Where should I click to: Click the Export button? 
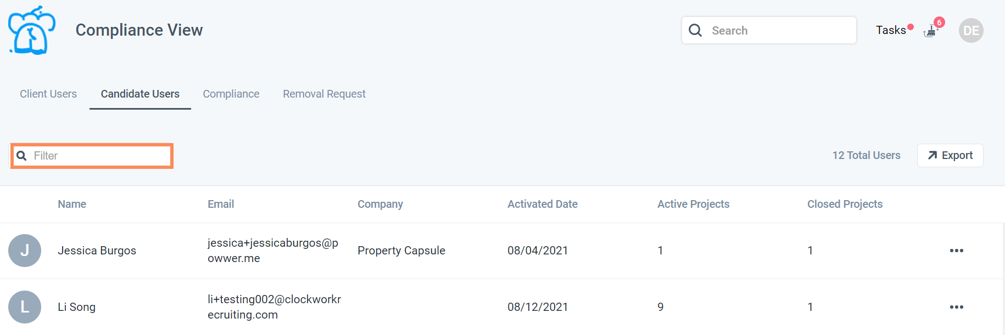pos(950,156)
